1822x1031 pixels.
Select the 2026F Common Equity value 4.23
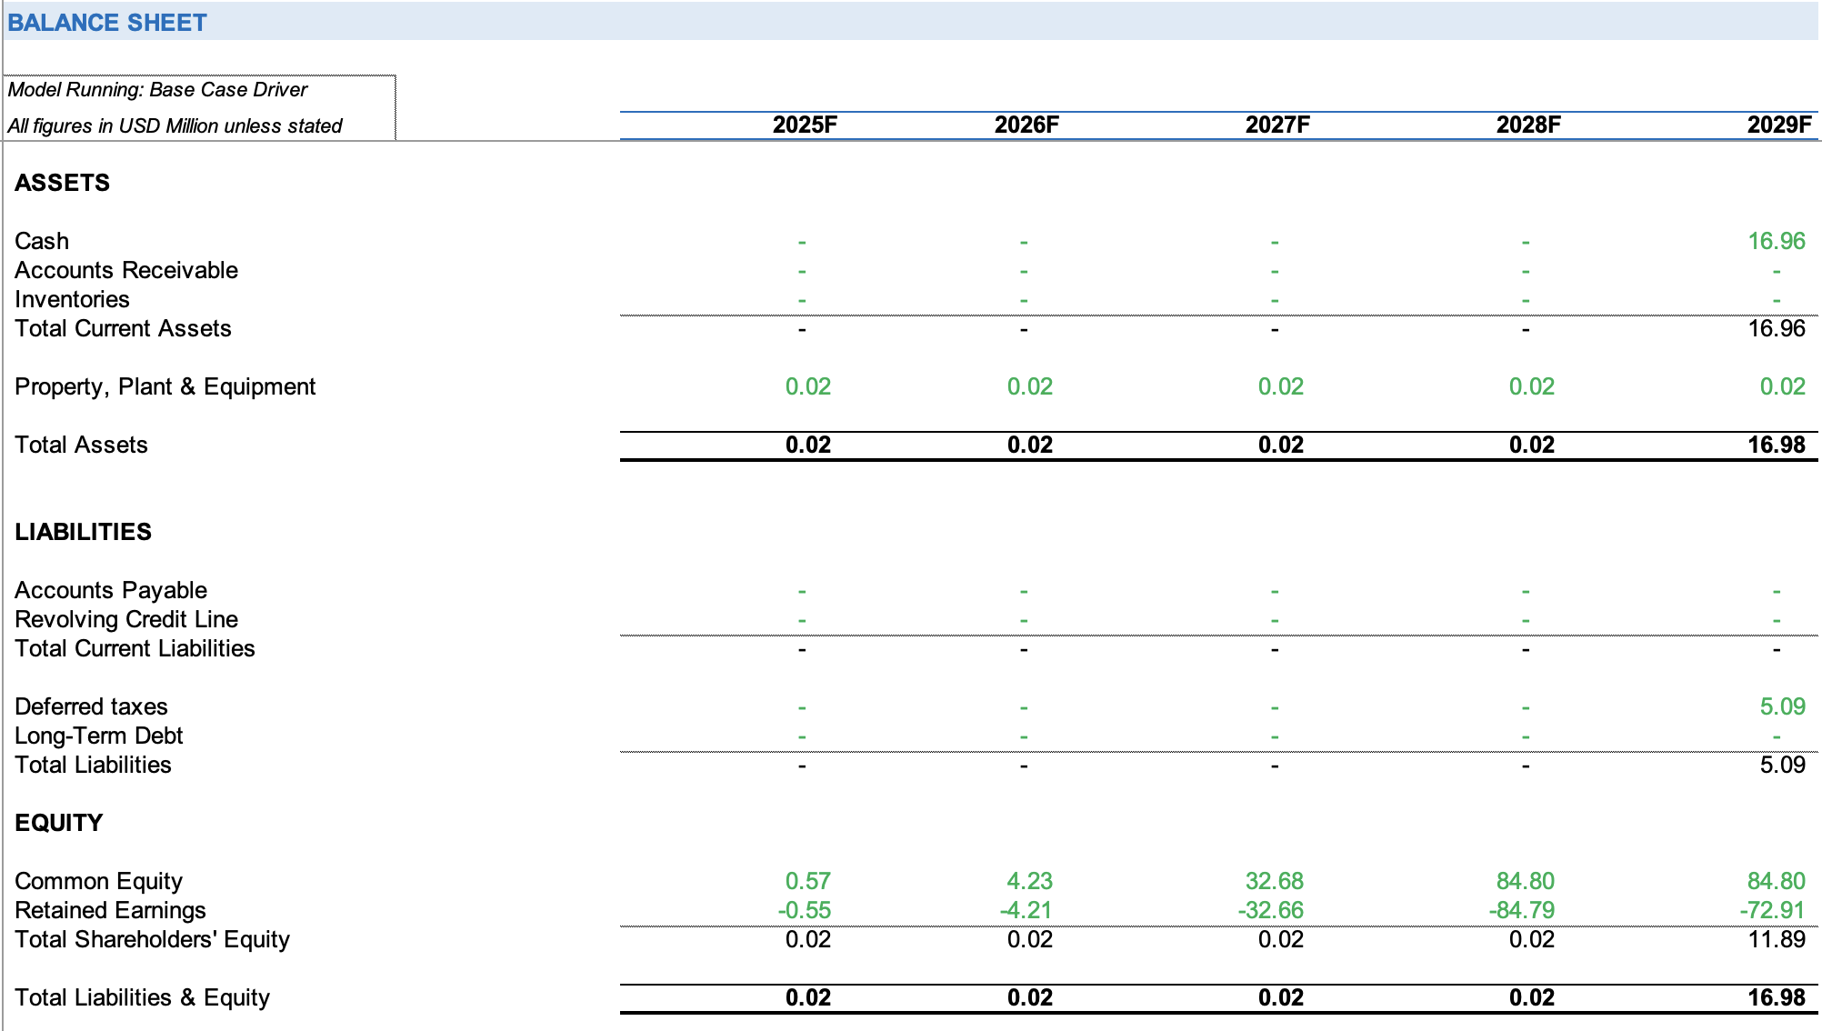click(x=1029, y=881)
